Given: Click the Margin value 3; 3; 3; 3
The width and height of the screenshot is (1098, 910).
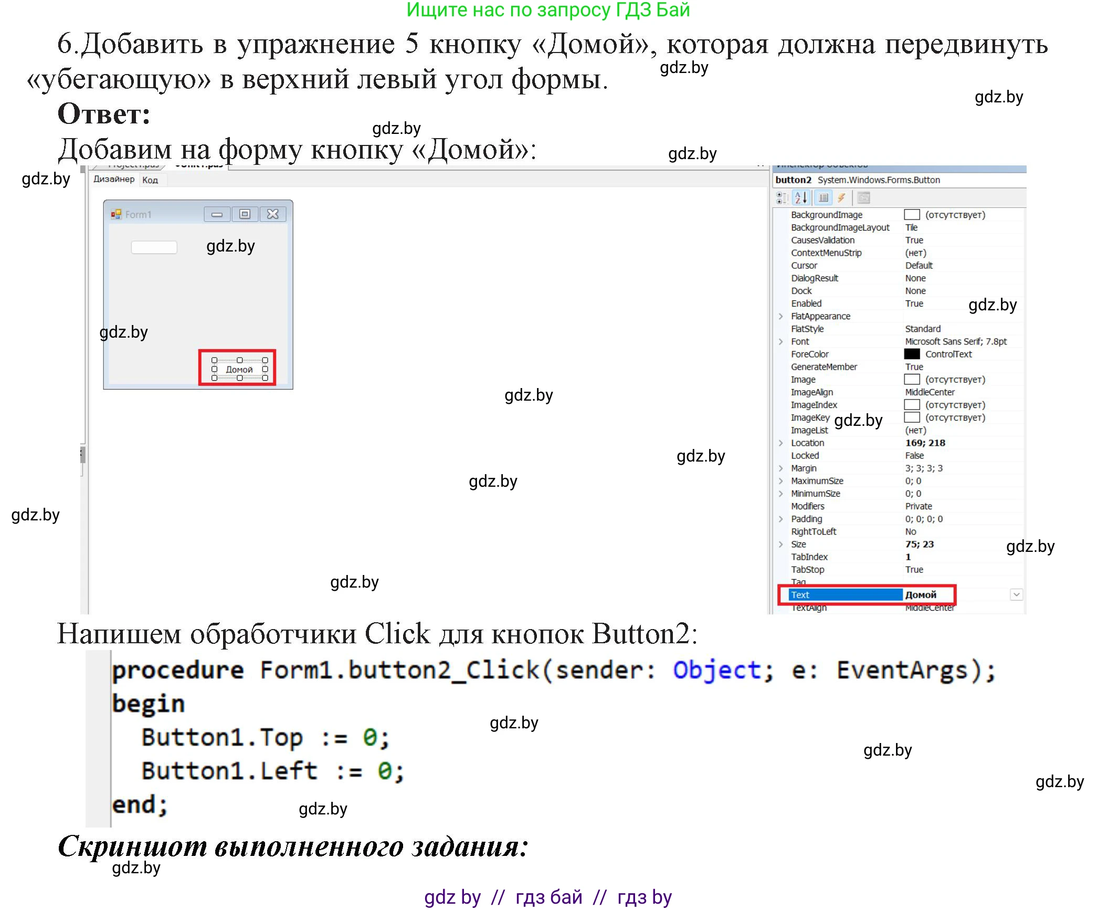Looking at the screenshot, I should (924, 468).
